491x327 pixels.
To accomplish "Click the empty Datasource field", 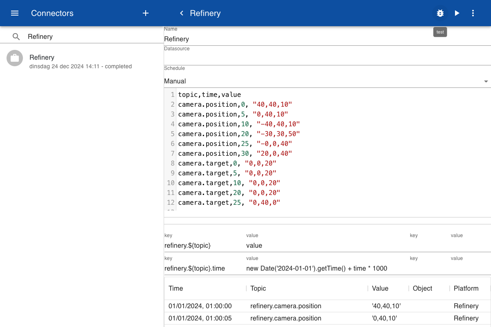I will pyautogui.click(x=327, y=59).
